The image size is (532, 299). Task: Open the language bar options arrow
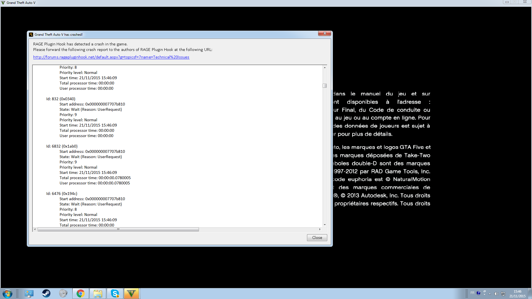point(485,295)
